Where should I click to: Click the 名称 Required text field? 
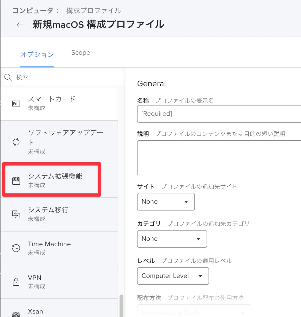tap(219, 114)
